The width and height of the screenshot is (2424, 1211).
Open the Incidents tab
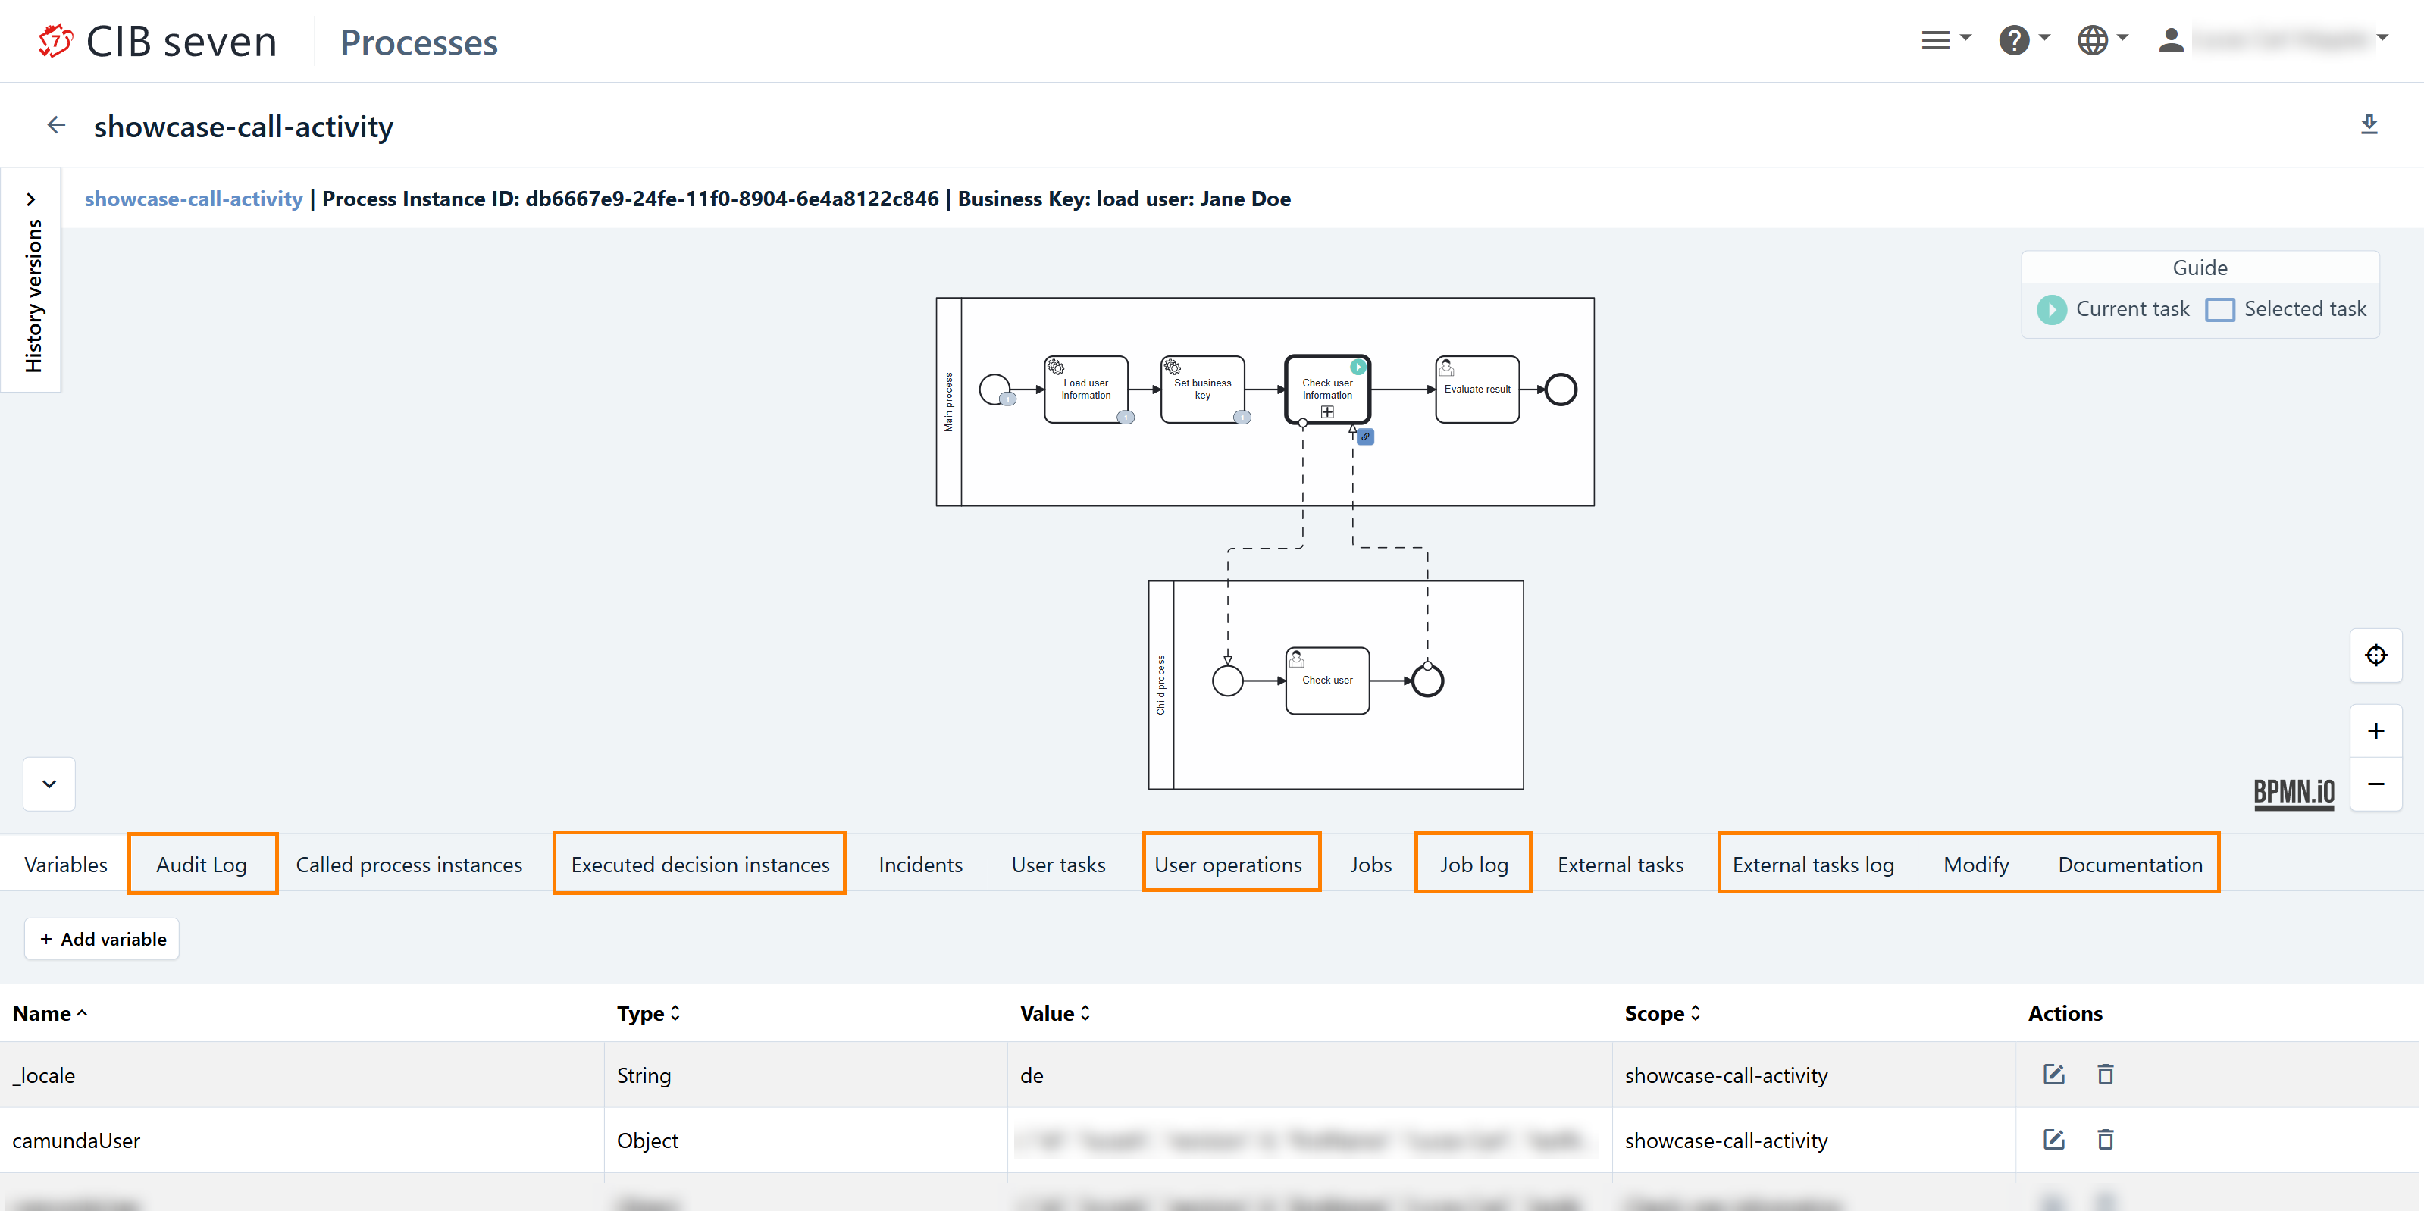tap(919, 864)
